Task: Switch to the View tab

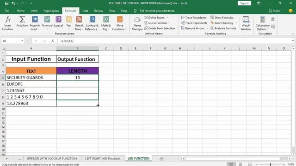Action: pyautogui.click(x=112, y=11)
